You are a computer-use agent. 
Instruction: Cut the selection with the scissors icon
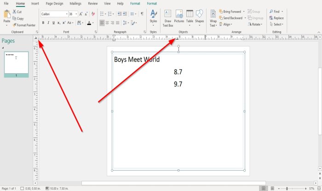pos(17,12)
